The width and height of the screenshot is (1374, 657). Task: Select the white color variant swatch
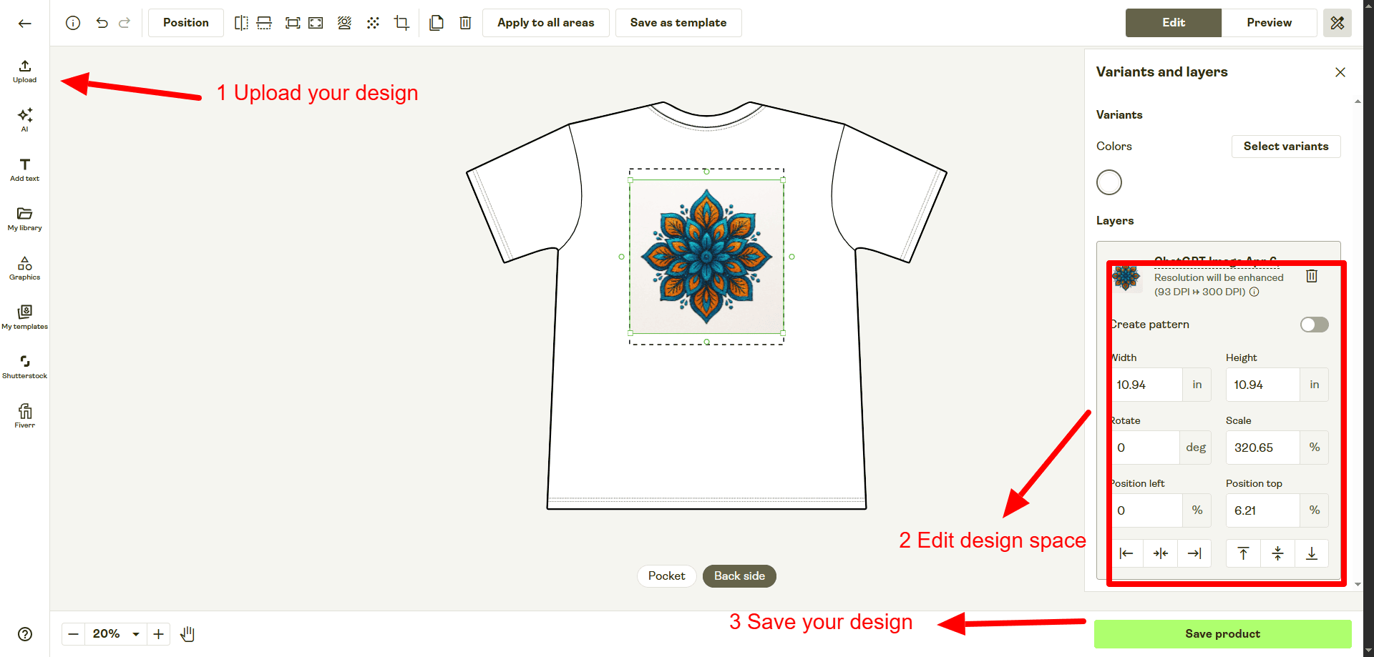coord(1109,182)
